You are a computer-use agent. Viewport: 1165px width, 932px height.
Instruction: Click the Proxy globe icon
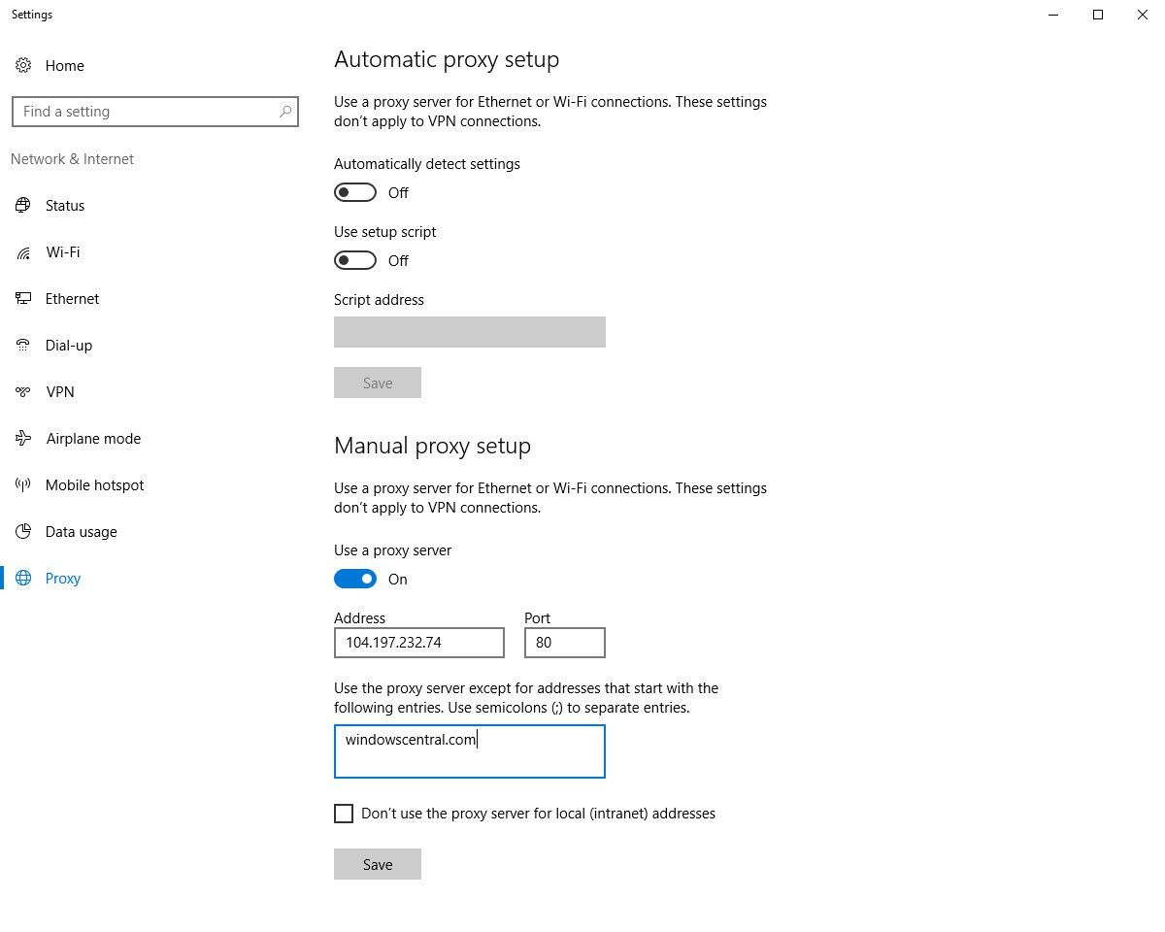point(23,578)
